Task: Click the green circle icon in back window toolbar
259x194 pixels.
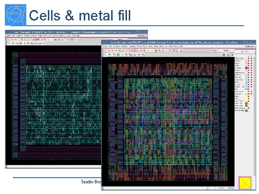Action: (56, 40)
